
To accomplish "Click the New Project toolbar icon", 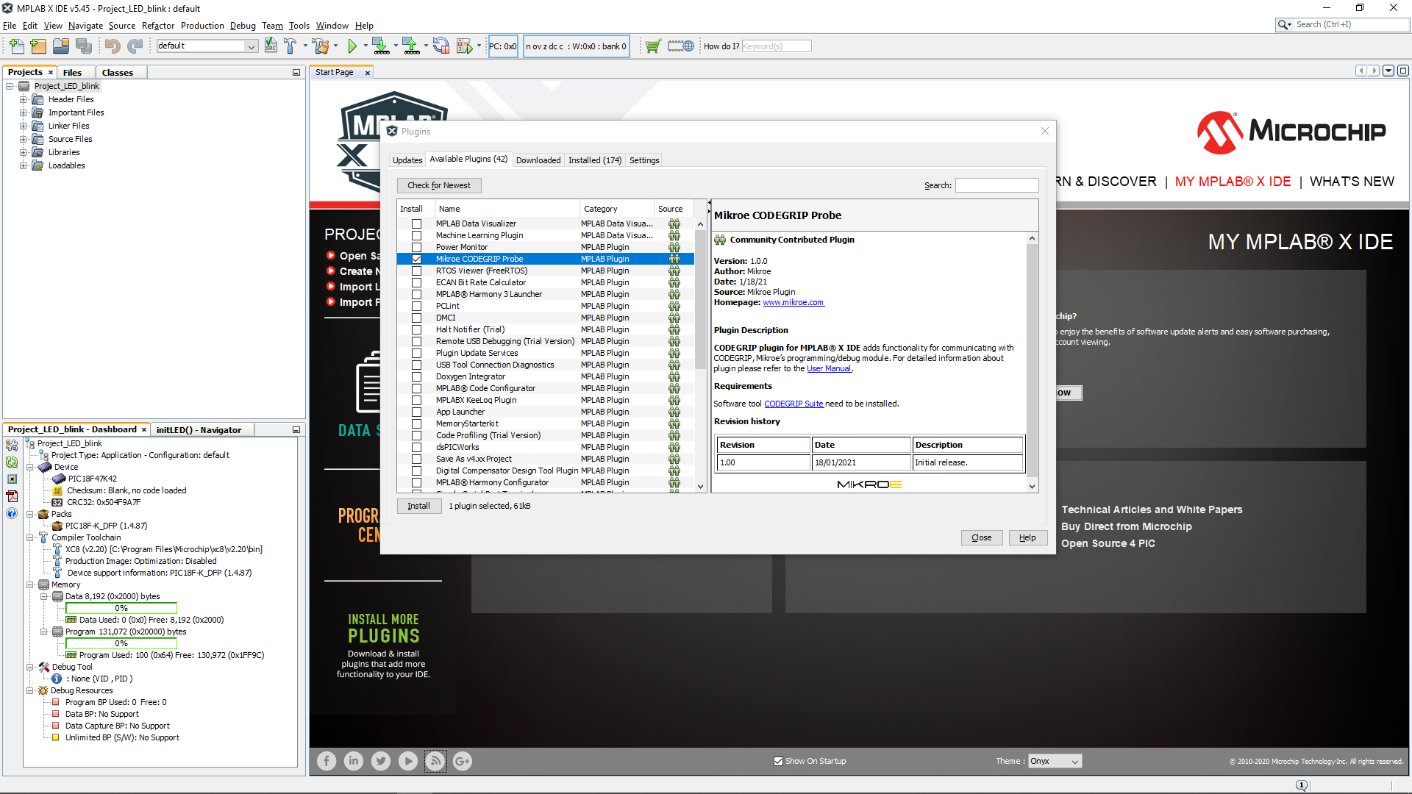I will pyautogui.click(x=38, y=46).
